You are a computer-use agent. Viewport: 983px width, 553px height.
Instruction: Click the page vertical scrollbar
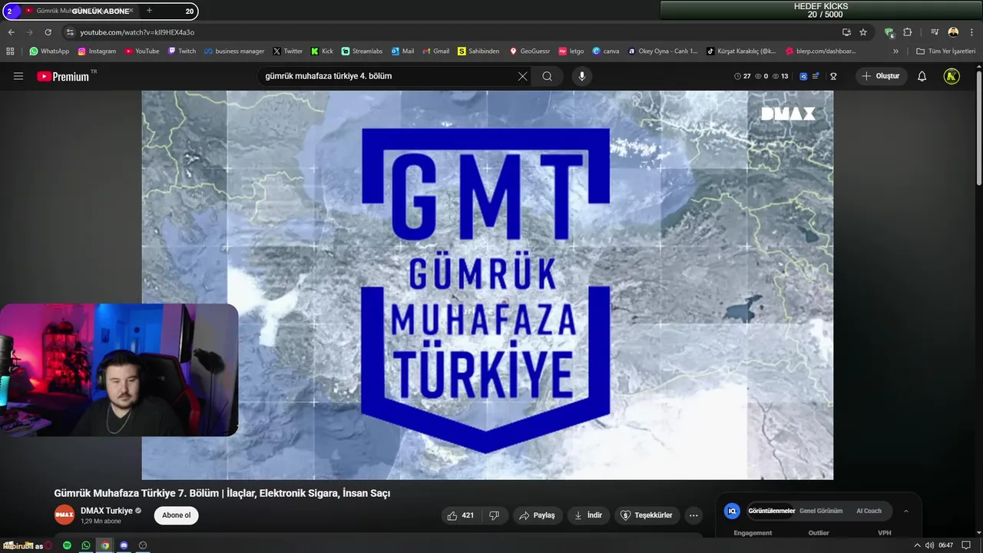click(x=978, y=127)
